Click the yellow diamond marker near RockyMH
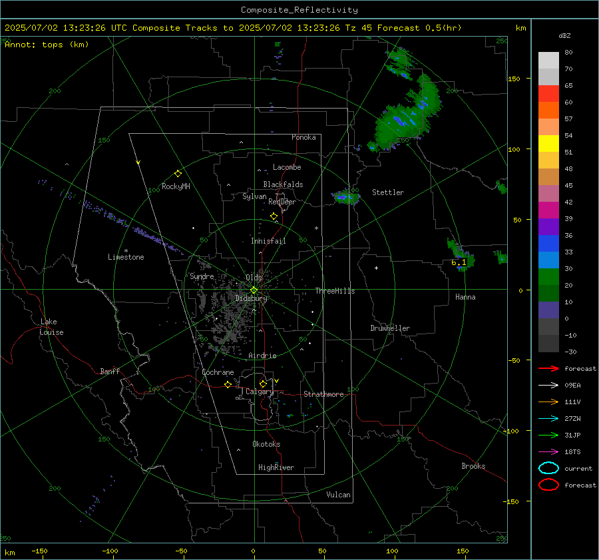Screen dimensions: 599x560 [x=178, y=174]
